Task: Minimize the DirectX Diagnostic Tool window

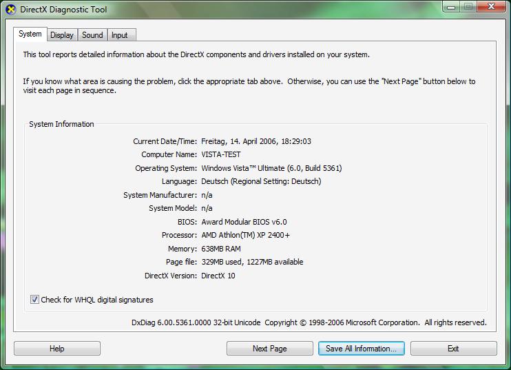Action: coord(451,7)
